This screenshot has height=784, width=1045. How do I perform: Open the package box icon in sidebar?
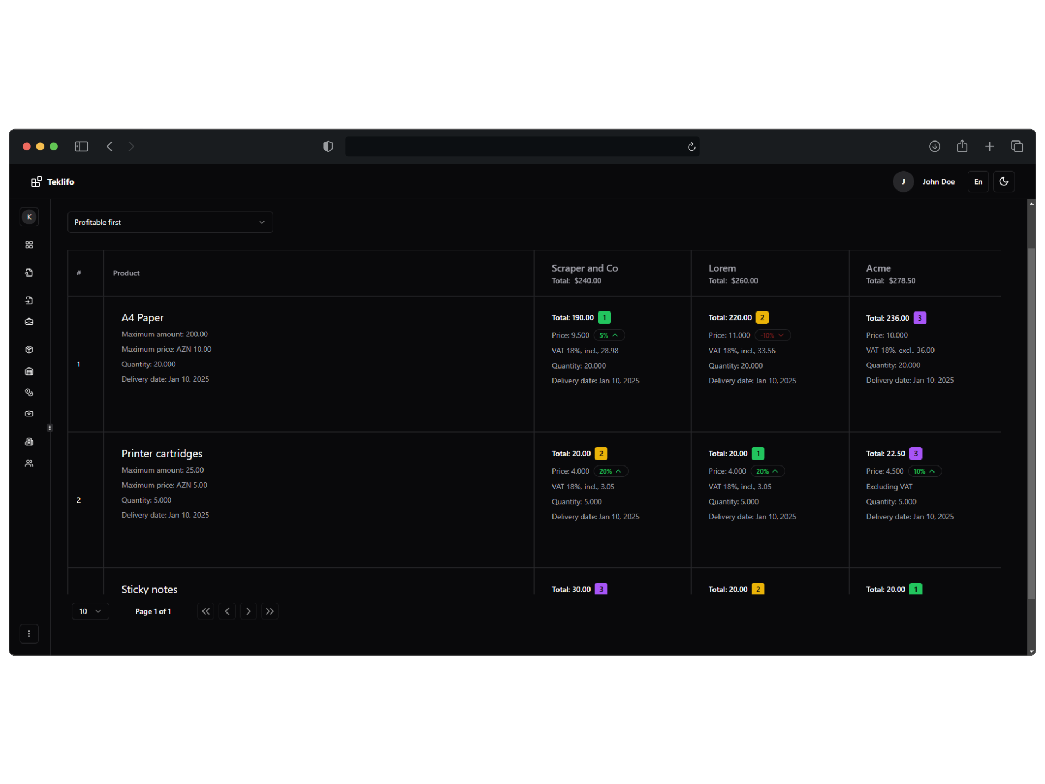tap(29, 350)
